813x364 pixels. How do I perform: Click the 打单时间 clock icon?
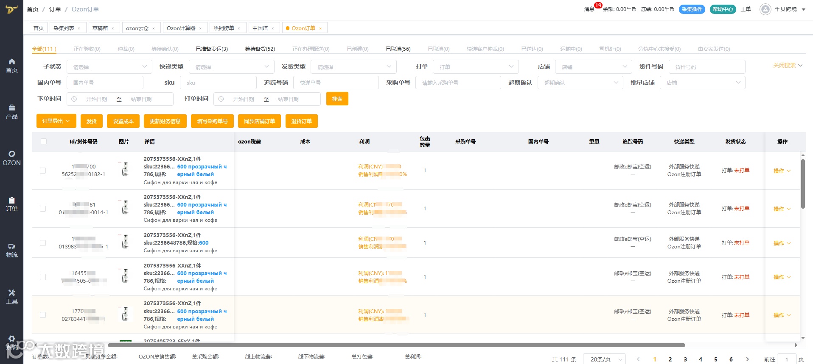point(221,99)
